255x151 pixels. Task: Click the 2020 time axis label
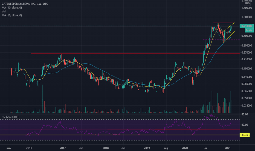pyautogui.click(x=185, y=148)
